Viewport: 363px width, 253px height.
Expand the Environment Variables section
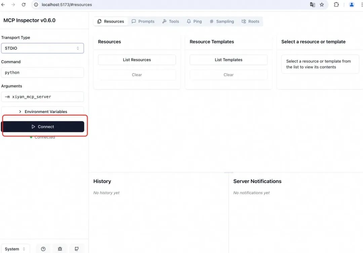coord(43,111)
